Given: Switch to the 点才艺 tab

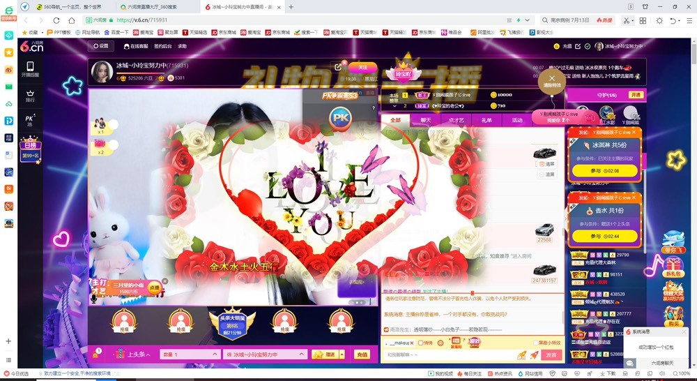Looking at the screenshot, I should 456,120.
